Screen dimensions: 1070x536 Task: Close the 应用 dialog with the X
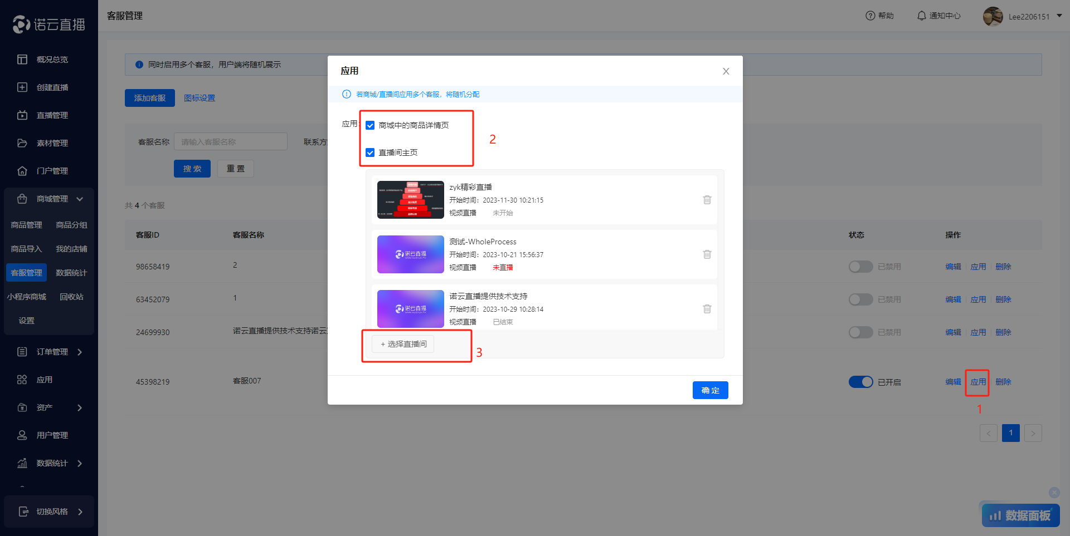[x=726, y=71]
